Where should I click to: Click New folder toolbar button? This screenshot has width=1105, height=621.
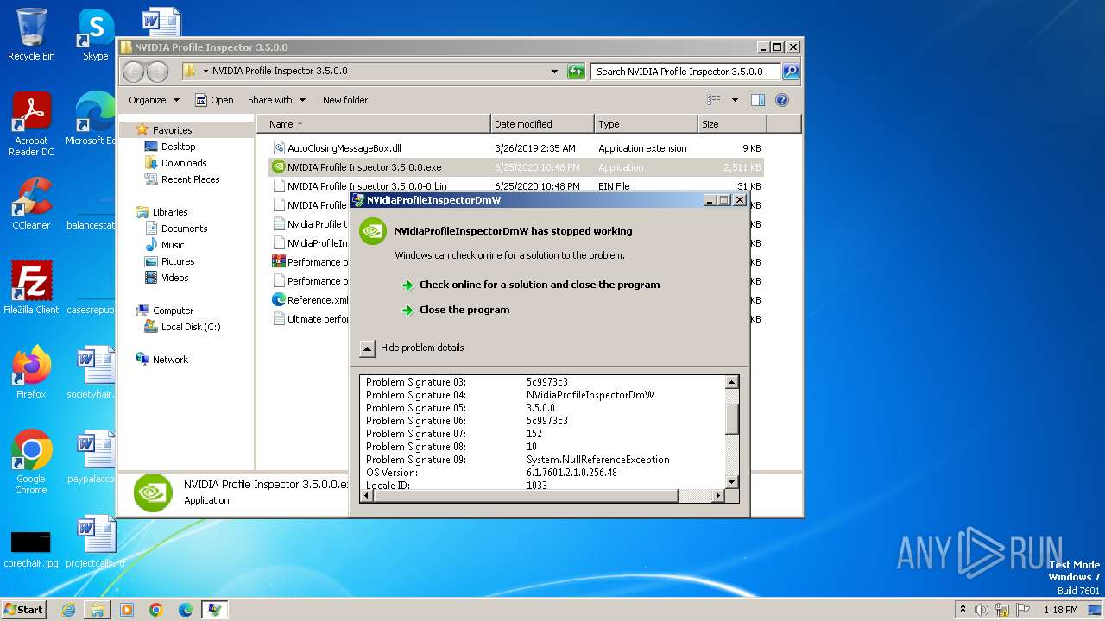coord(345,100)
